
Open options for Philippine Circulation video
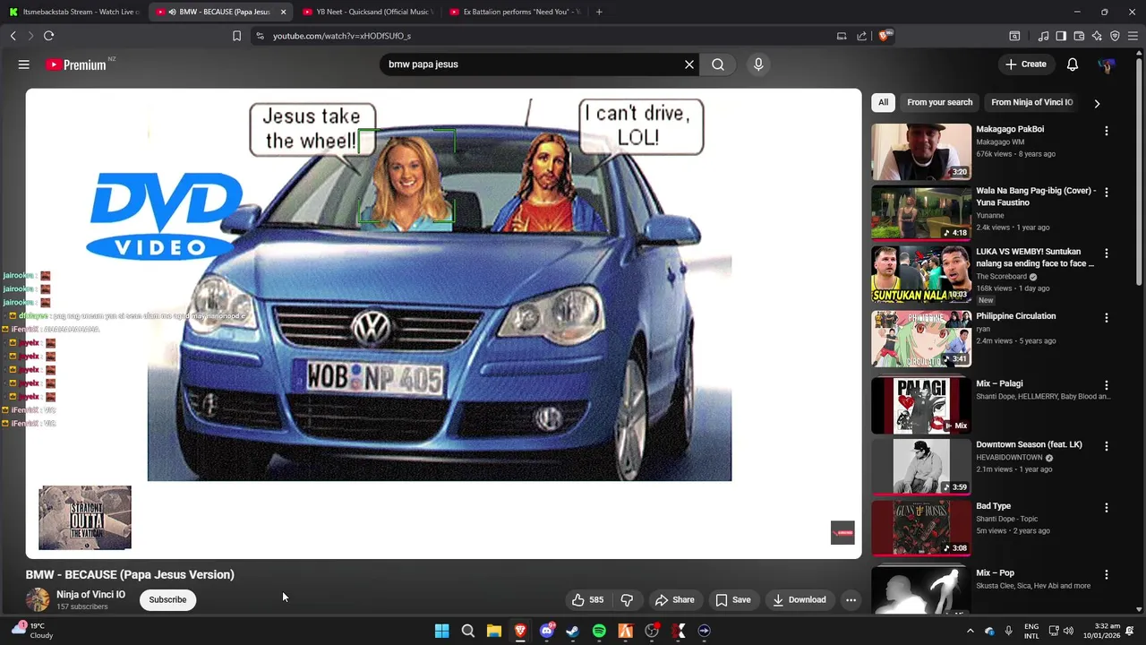[x=1107, y=318]
